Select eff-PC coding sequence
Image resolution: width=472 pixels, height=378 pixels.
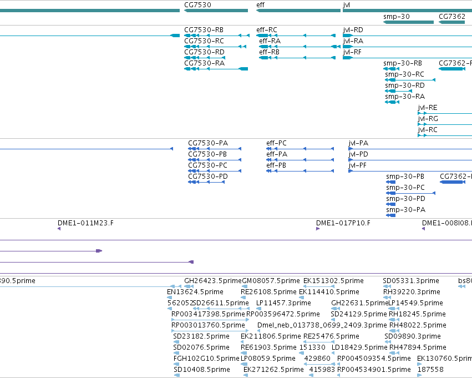300,149
